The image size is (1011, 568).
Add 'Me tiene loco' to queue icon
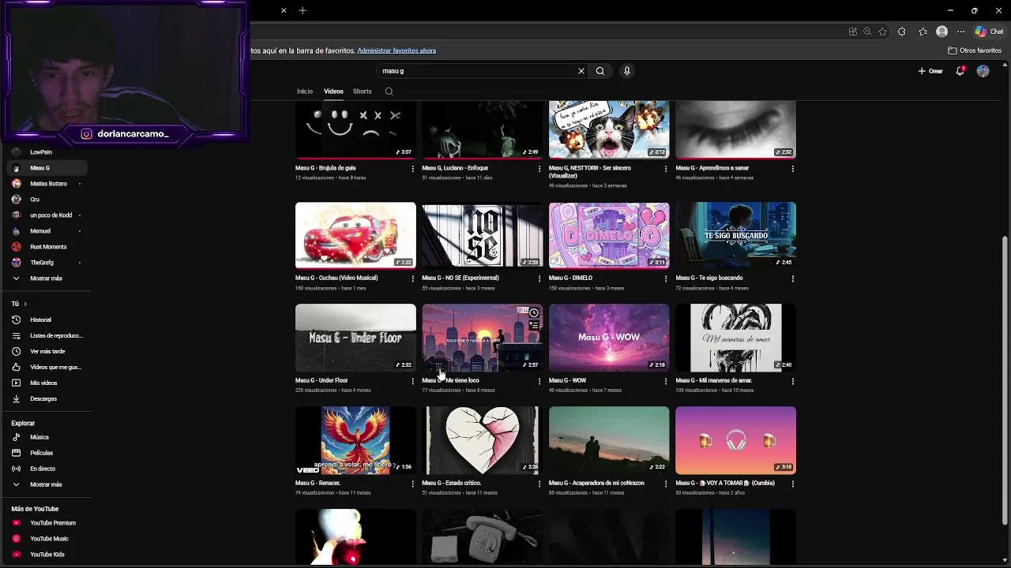tap(534, 326)
